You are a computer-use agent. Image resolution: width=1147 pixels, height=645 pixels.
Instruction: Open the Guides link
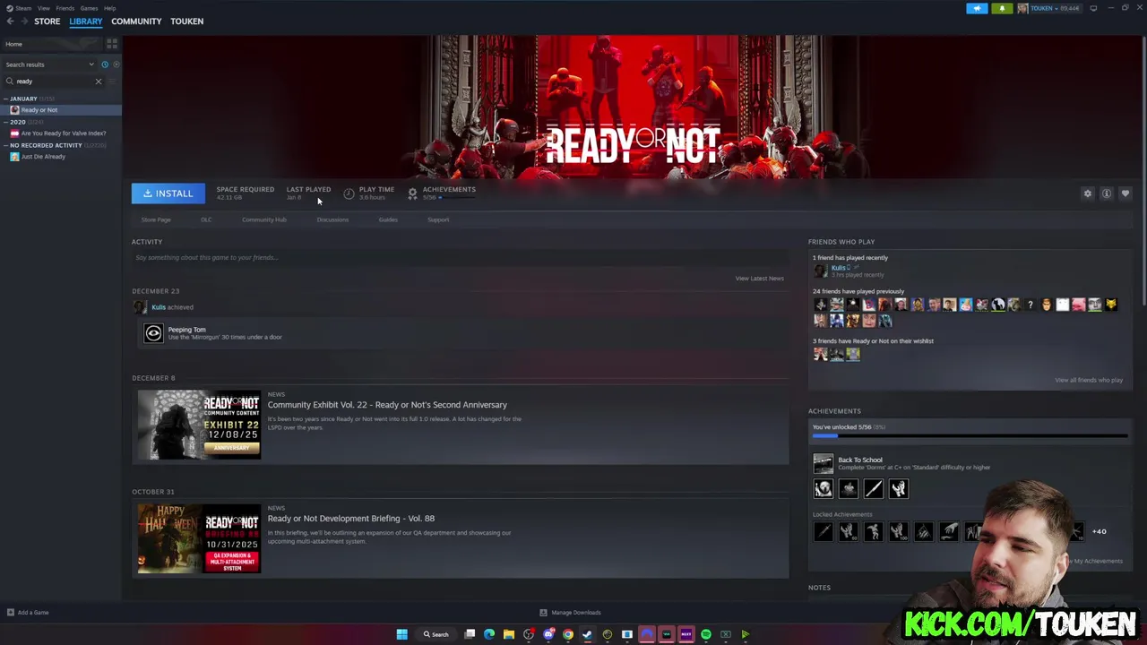388,219
